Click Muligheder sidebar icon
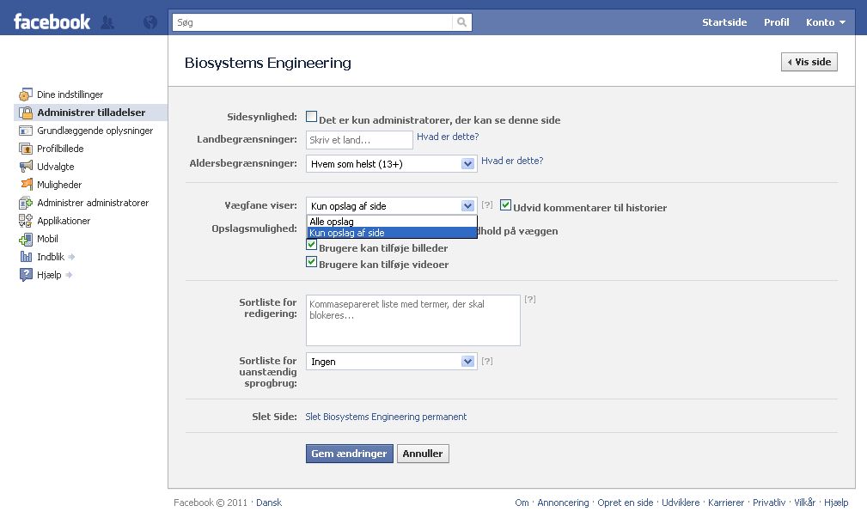Screen dimensions: 867x524 click(x=26, y=184)
